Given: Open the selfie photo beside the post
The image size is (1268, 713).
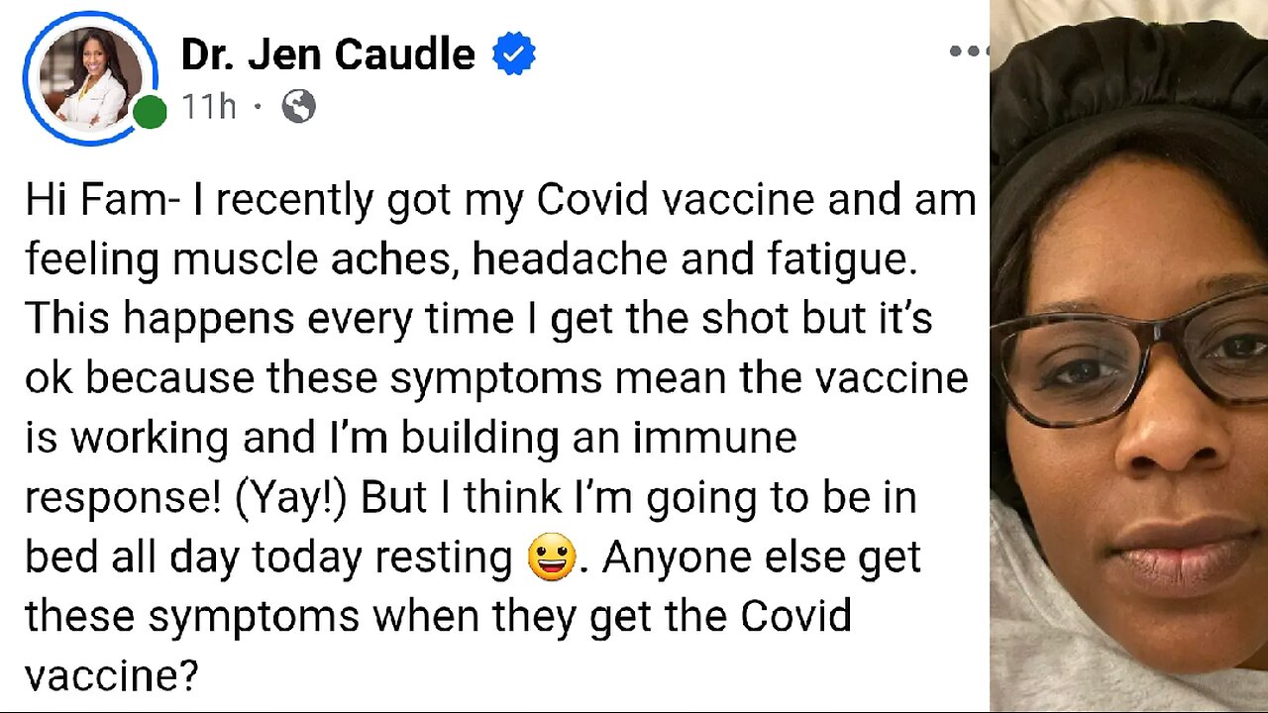Looking at the screenshot, I should 1129,396.
